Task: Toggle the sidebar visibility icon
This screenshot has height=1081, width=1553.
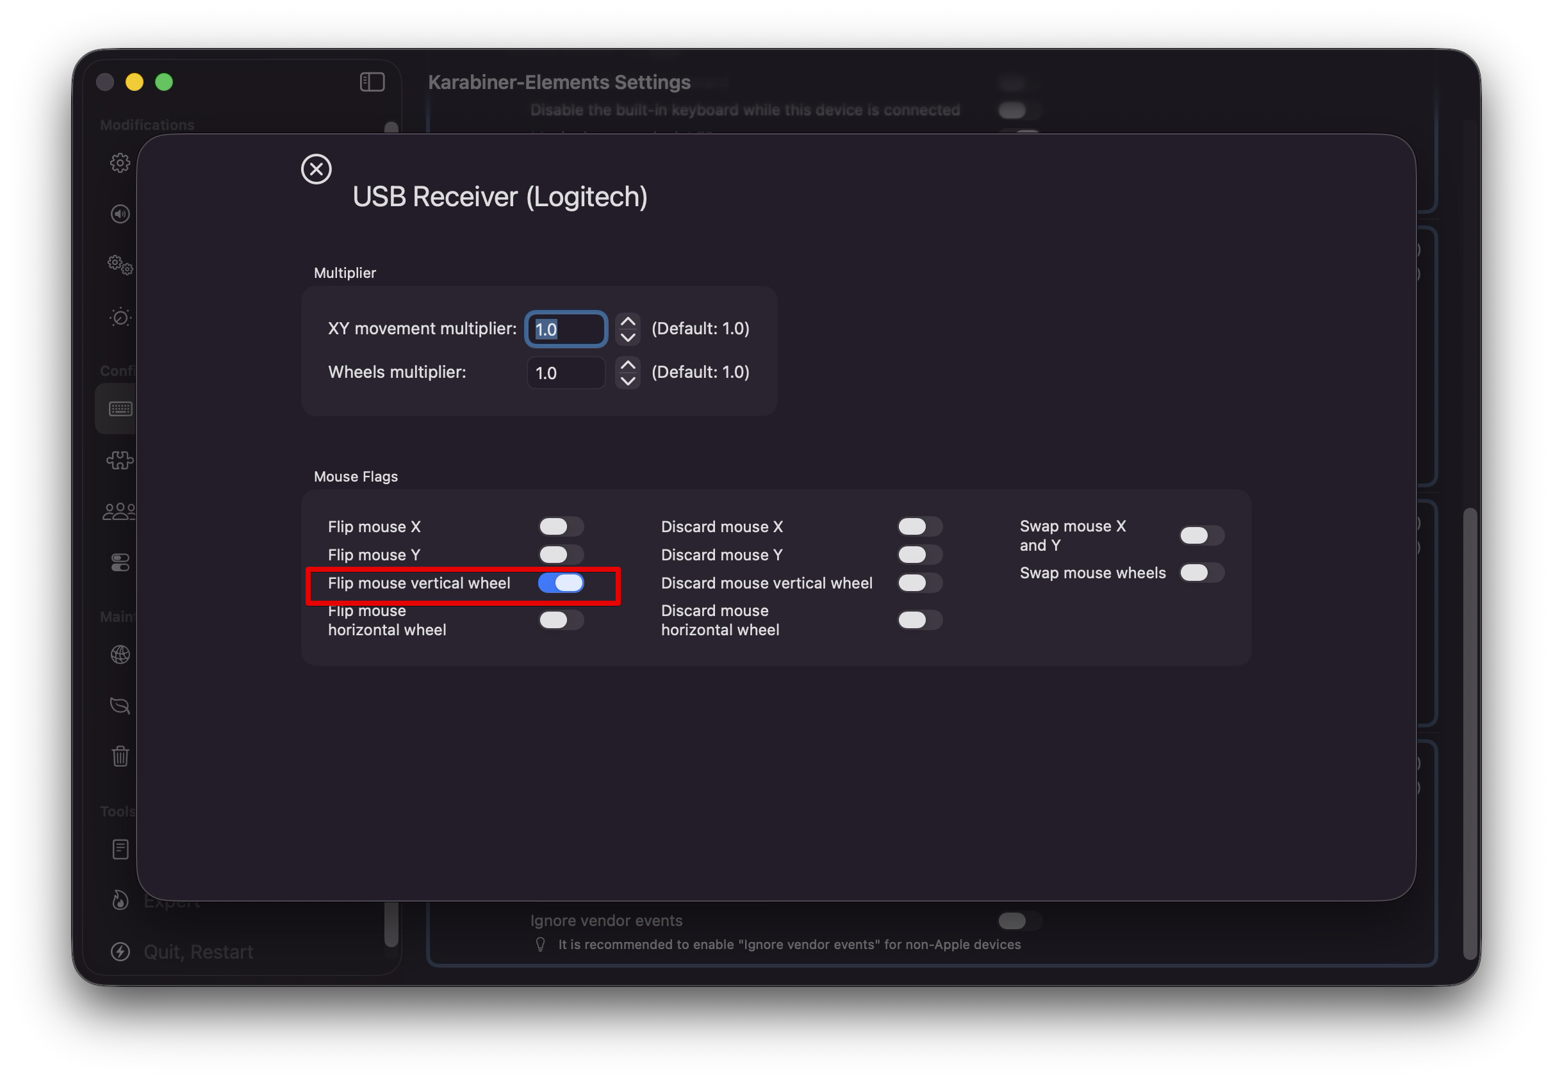Action: [x=372, y=83]
